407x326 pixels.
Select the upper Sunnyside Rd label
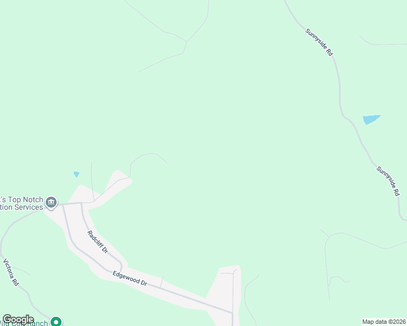(319, 42)
